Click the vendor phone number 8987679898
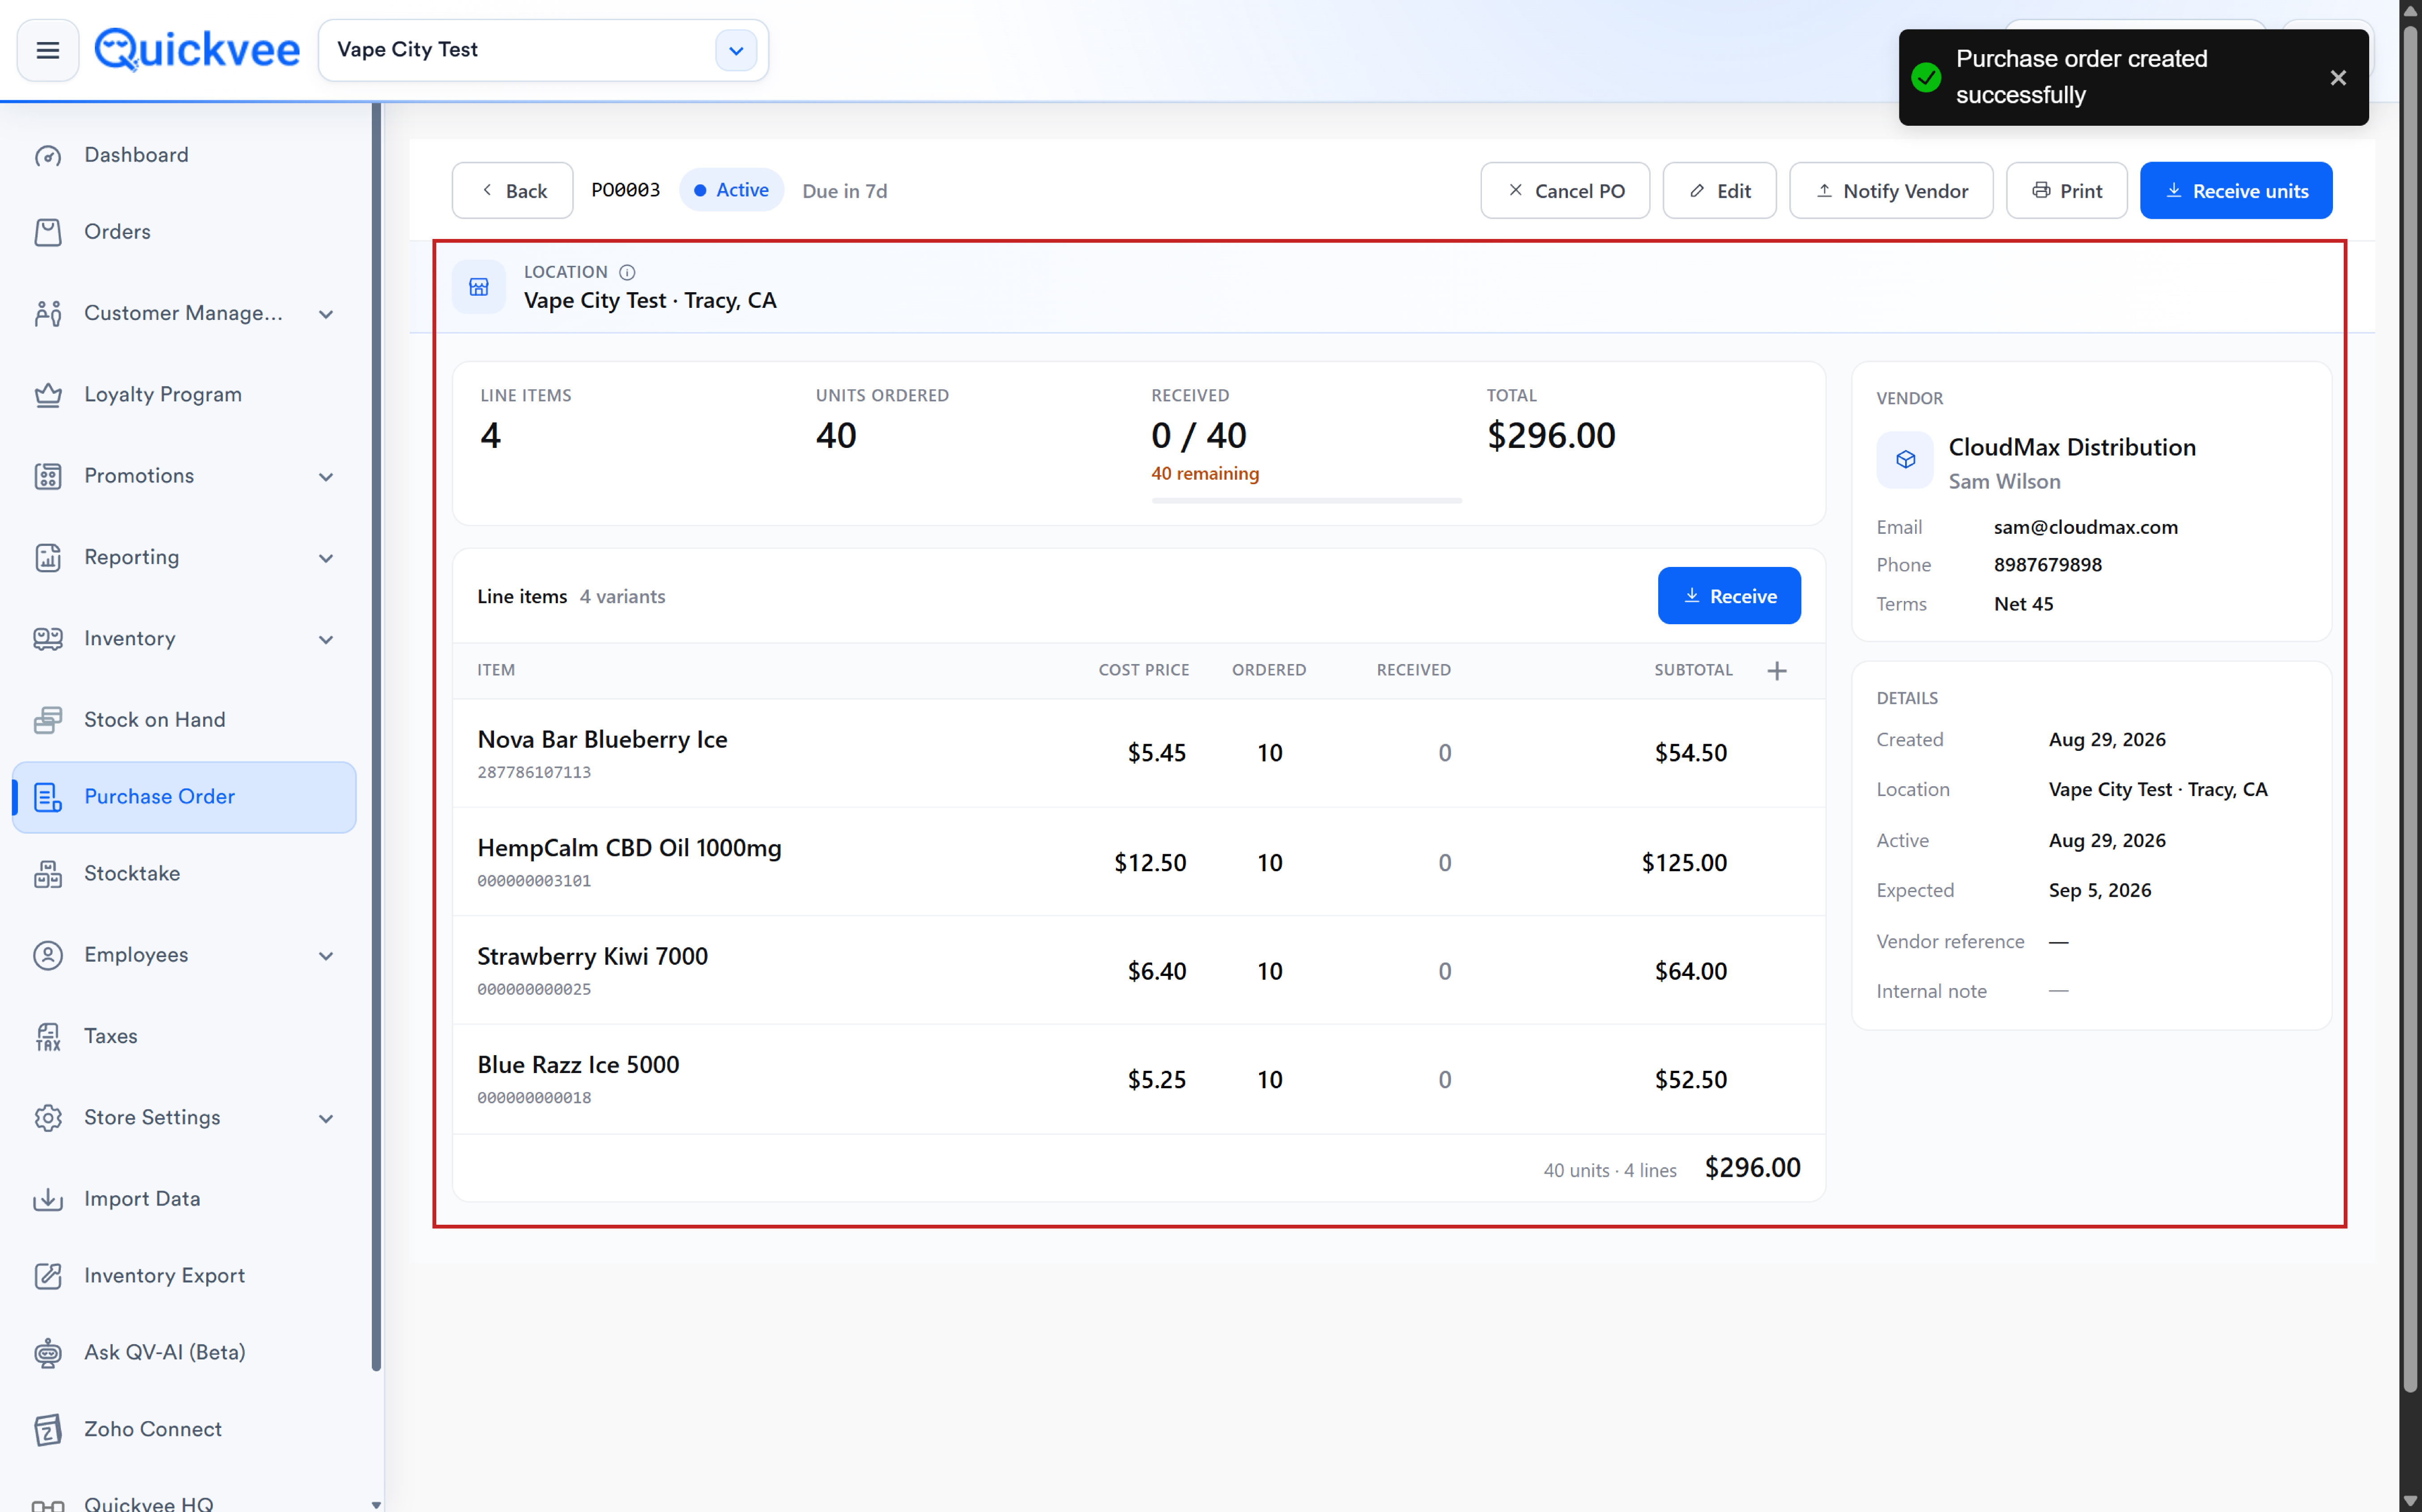This screenshot has width=2422, height=1512. click(x=2047, y=565)
